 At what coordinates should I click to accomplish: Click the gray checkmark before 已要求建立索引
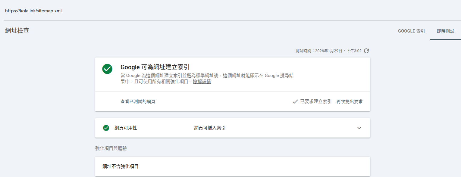click(295, 102)
